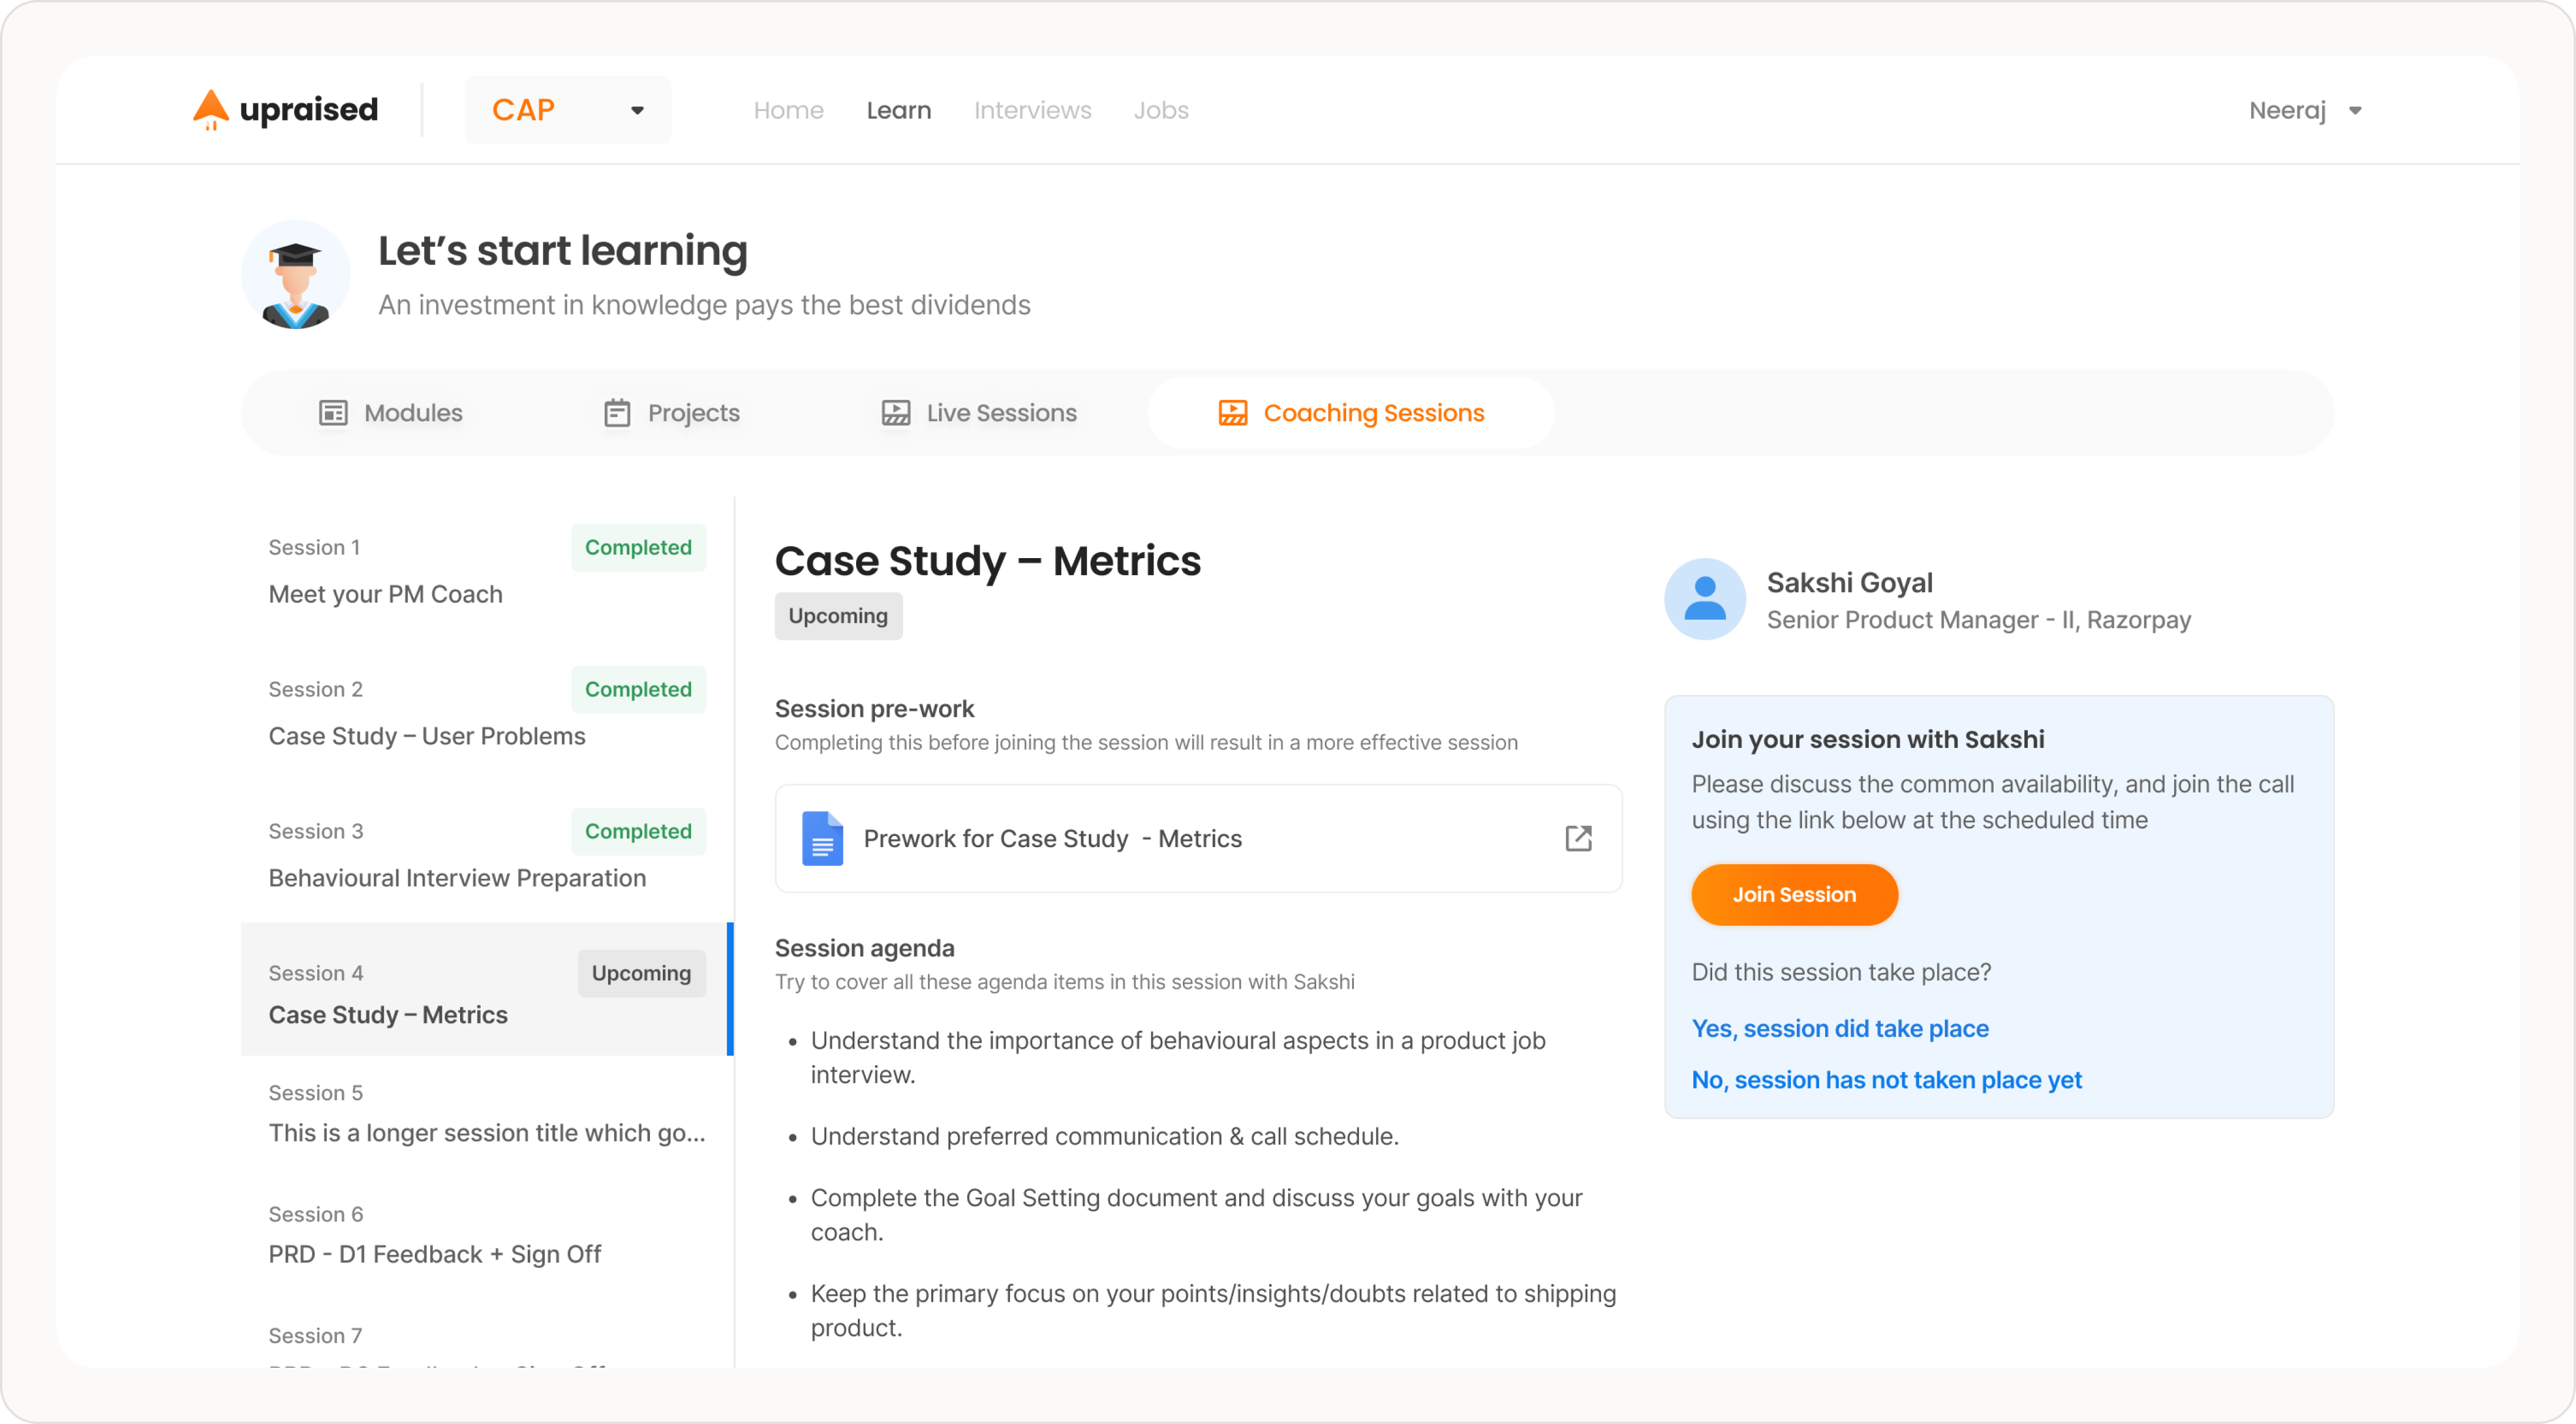Confirm Yes, session did take place

click(1840, 1029)
